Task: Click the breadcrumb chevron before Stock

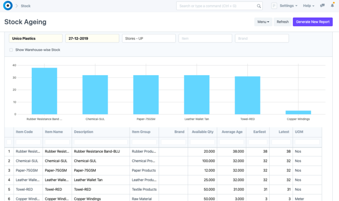Action: [x=16, y=6]
